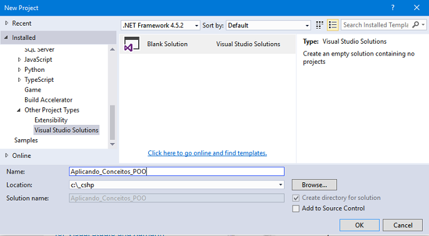Image resolution: width=429 pixels, height=236 pixels.
Task: Enable Add to Source Control
Action: (296, 209)
